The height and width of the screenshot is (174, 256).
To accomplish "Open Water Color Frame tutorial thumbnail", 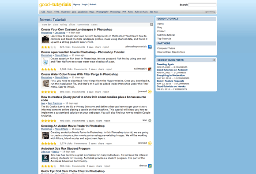I will pos(45,84).
